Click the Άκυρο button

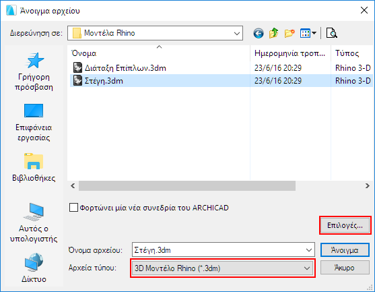coord(345,268)
